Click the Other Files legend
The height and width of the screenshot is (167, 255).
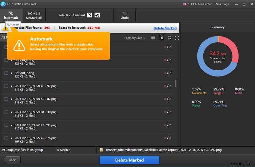point(220,104)
